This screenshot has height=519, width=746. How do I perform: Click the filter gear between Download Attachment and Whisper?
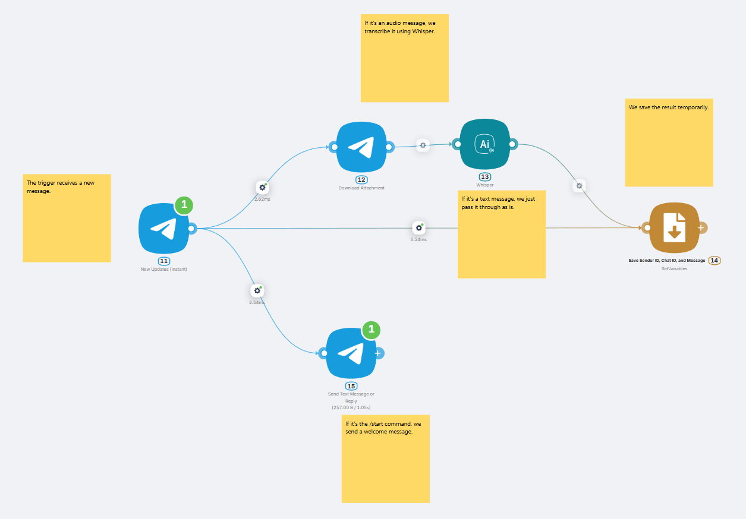coord(423,145)
